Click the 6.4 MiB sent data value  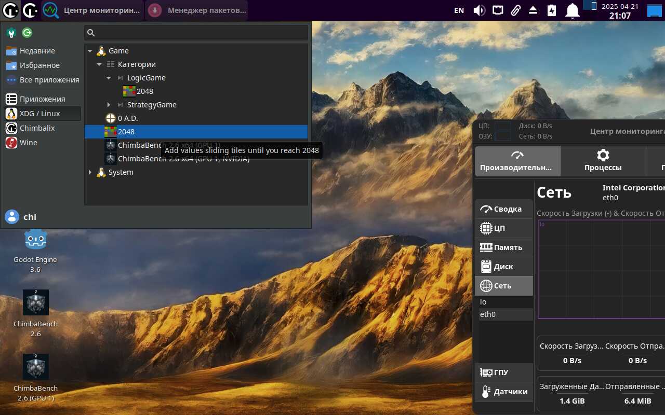tap(637, 401)
